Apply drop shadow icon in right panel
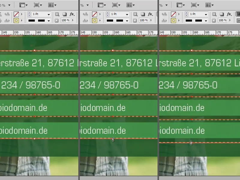The image size is (240, 180). (222, 14)
